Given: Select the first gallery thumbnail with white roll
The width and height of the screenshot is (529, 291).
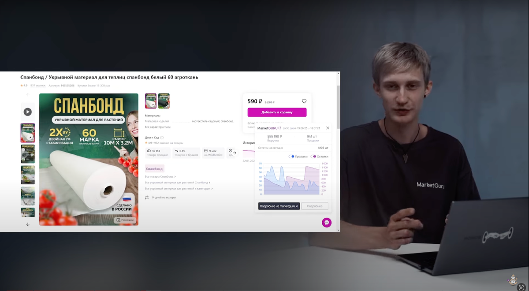Looking at the screenshot, I should coord(27,133).
